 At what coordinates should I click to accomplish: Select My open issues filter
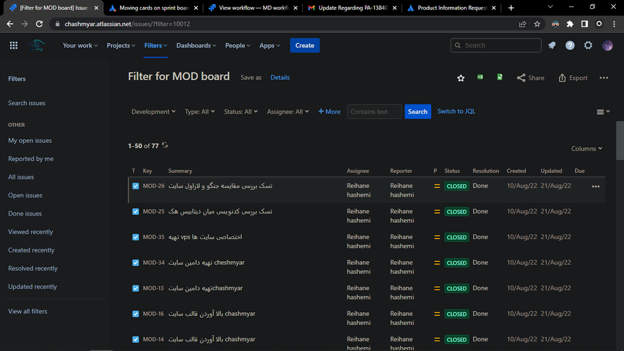coord(30,141)
